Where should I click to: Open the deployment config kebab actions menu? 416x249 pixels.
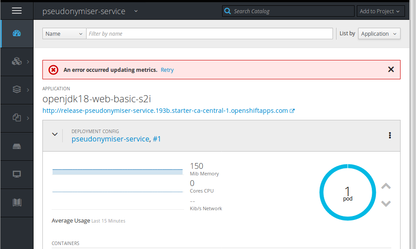(x=390, y=135)
